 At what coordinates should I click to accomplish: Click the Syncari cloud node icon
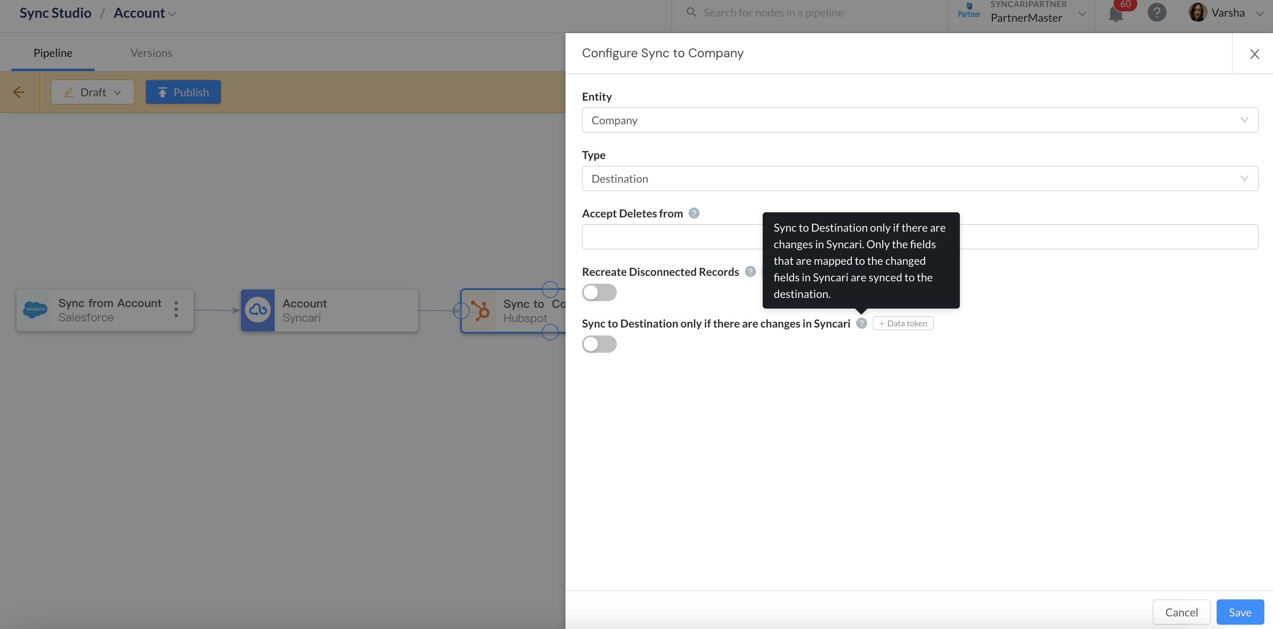tap(258, 310)
